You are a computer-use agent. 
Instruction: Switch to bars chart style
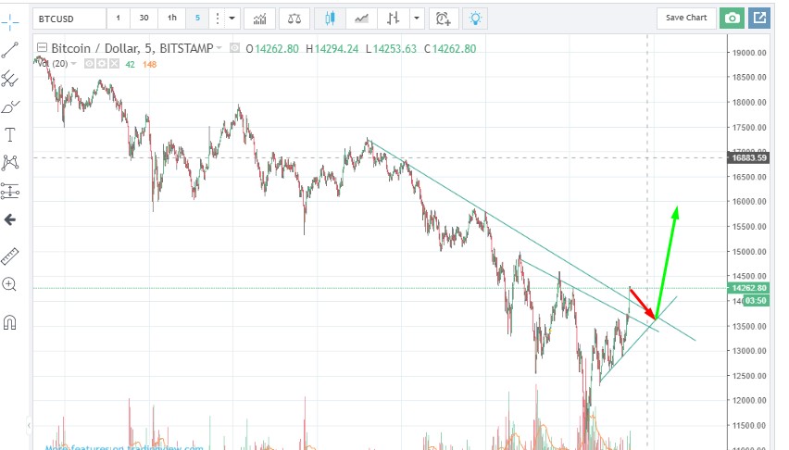(393, 19)
